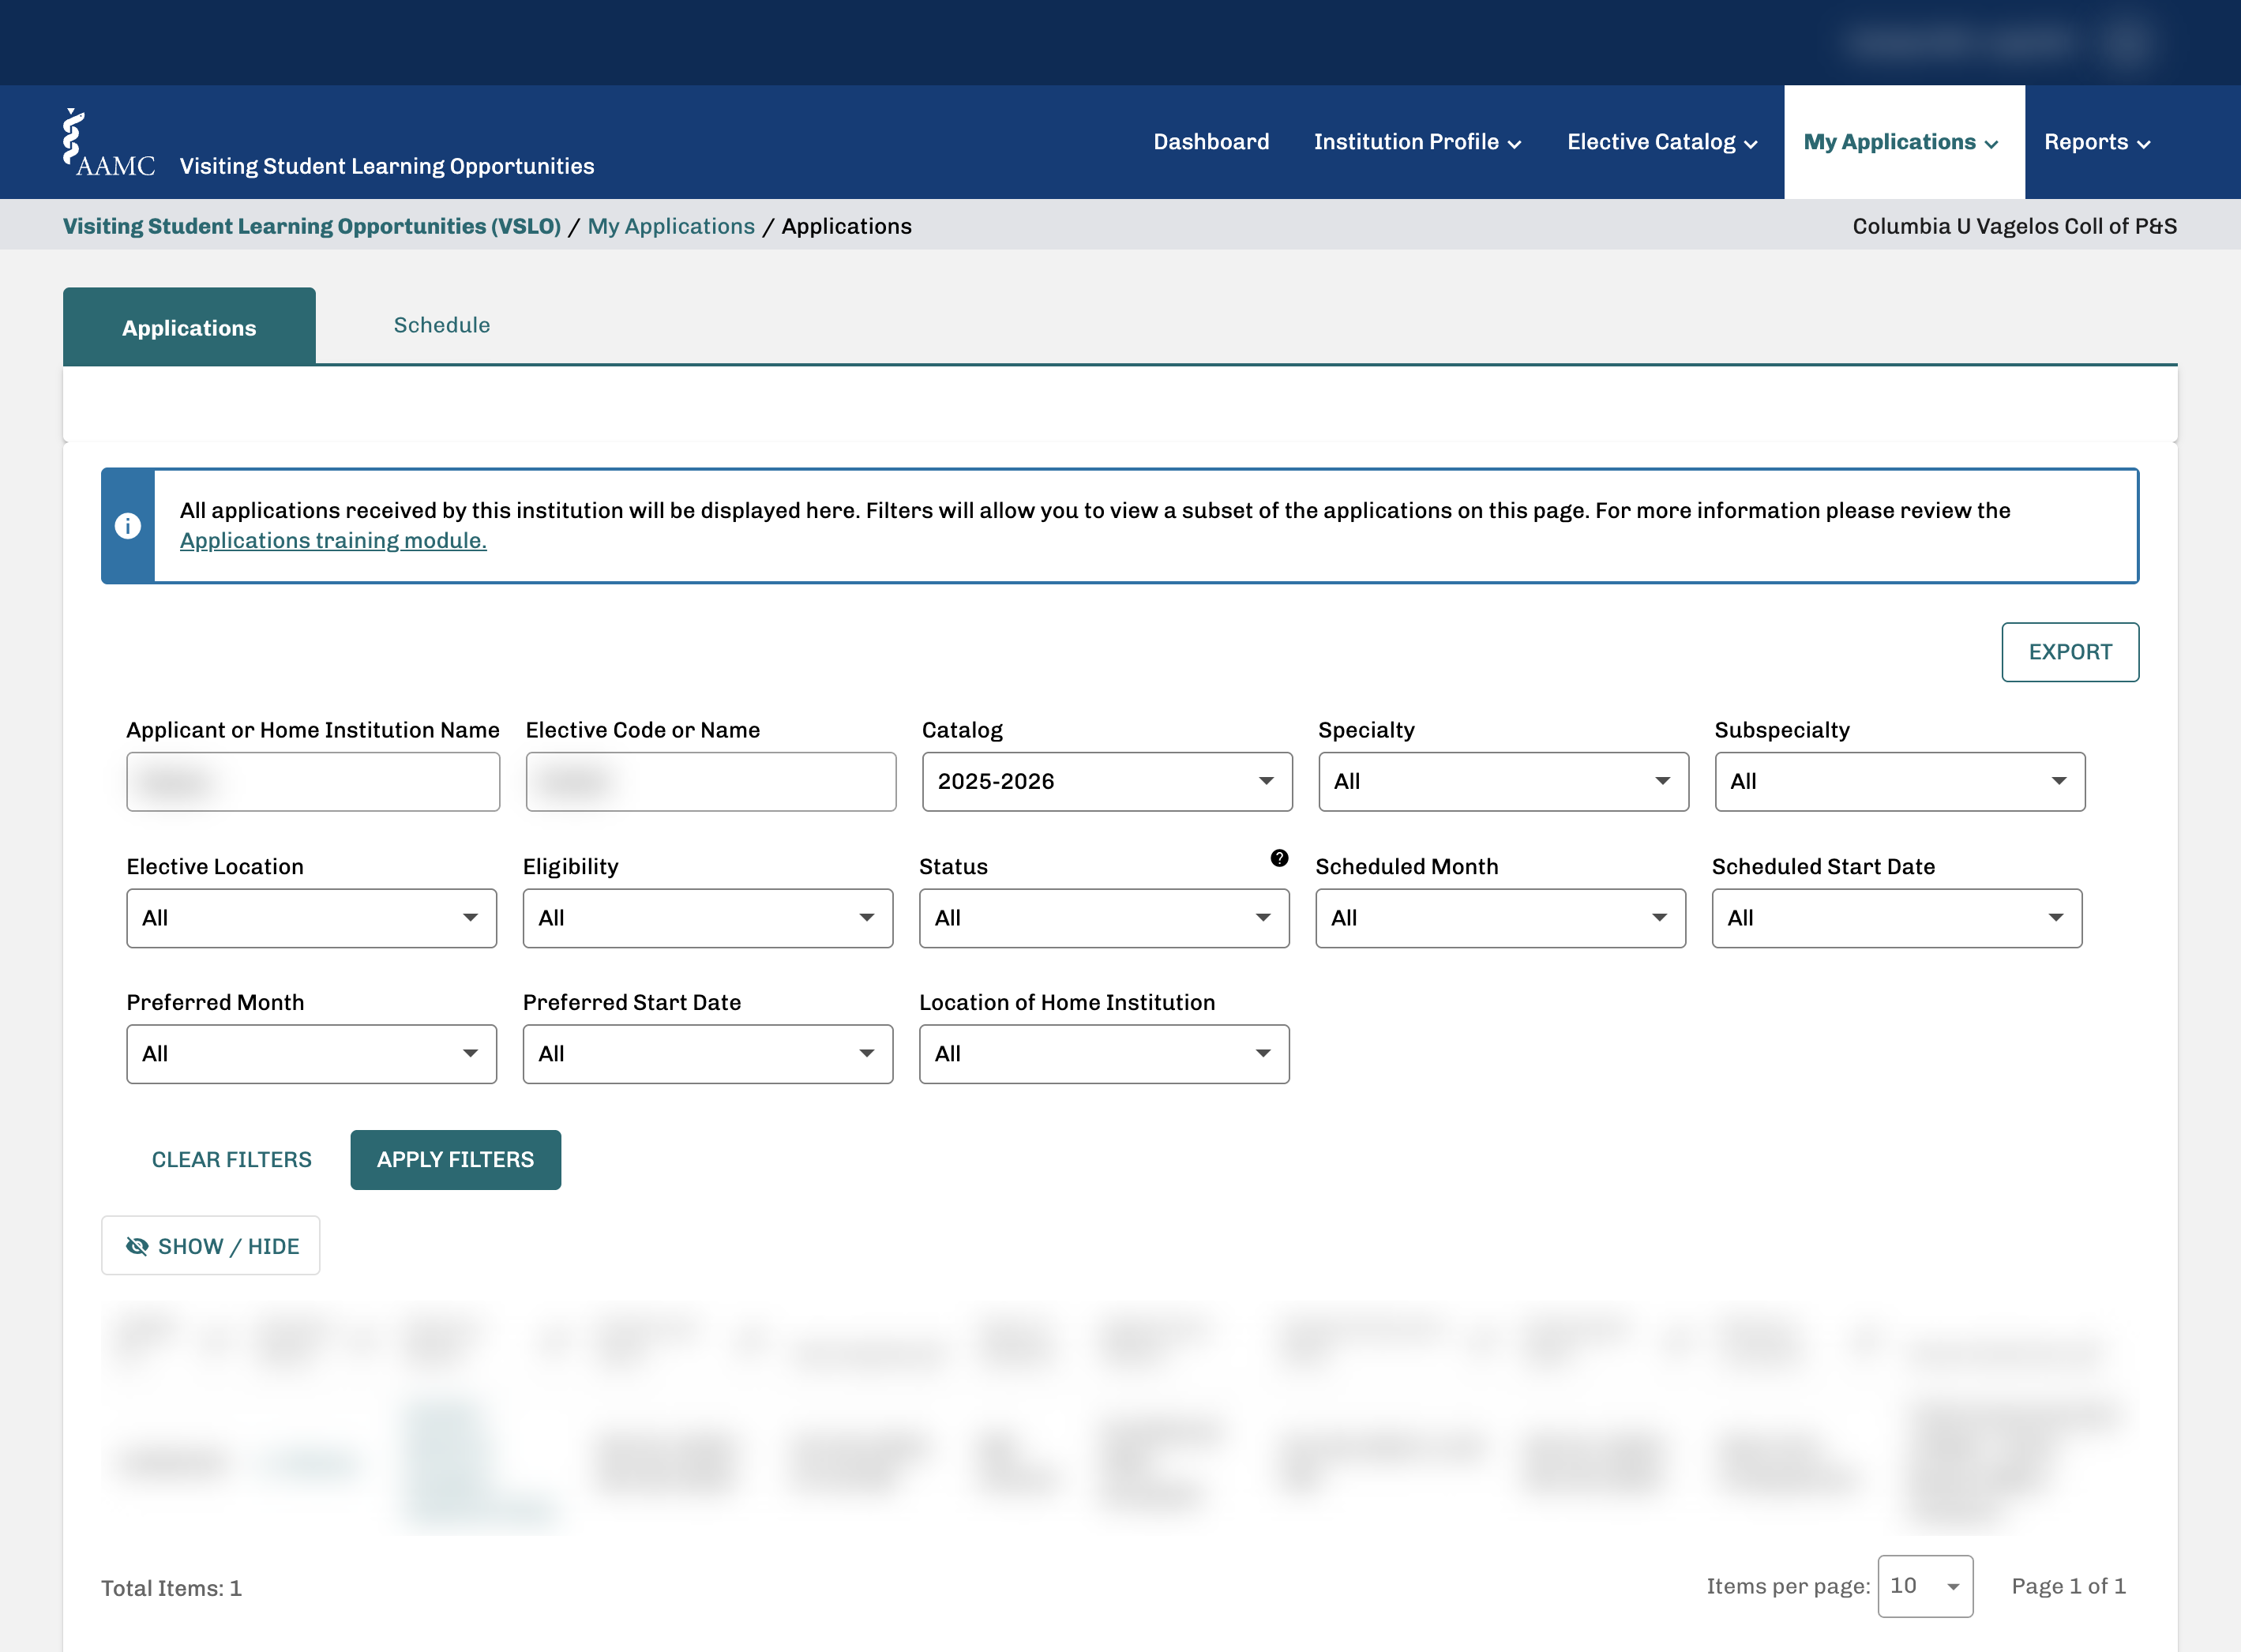Follow the My Applications breadcrumb link

pos(671,226)
